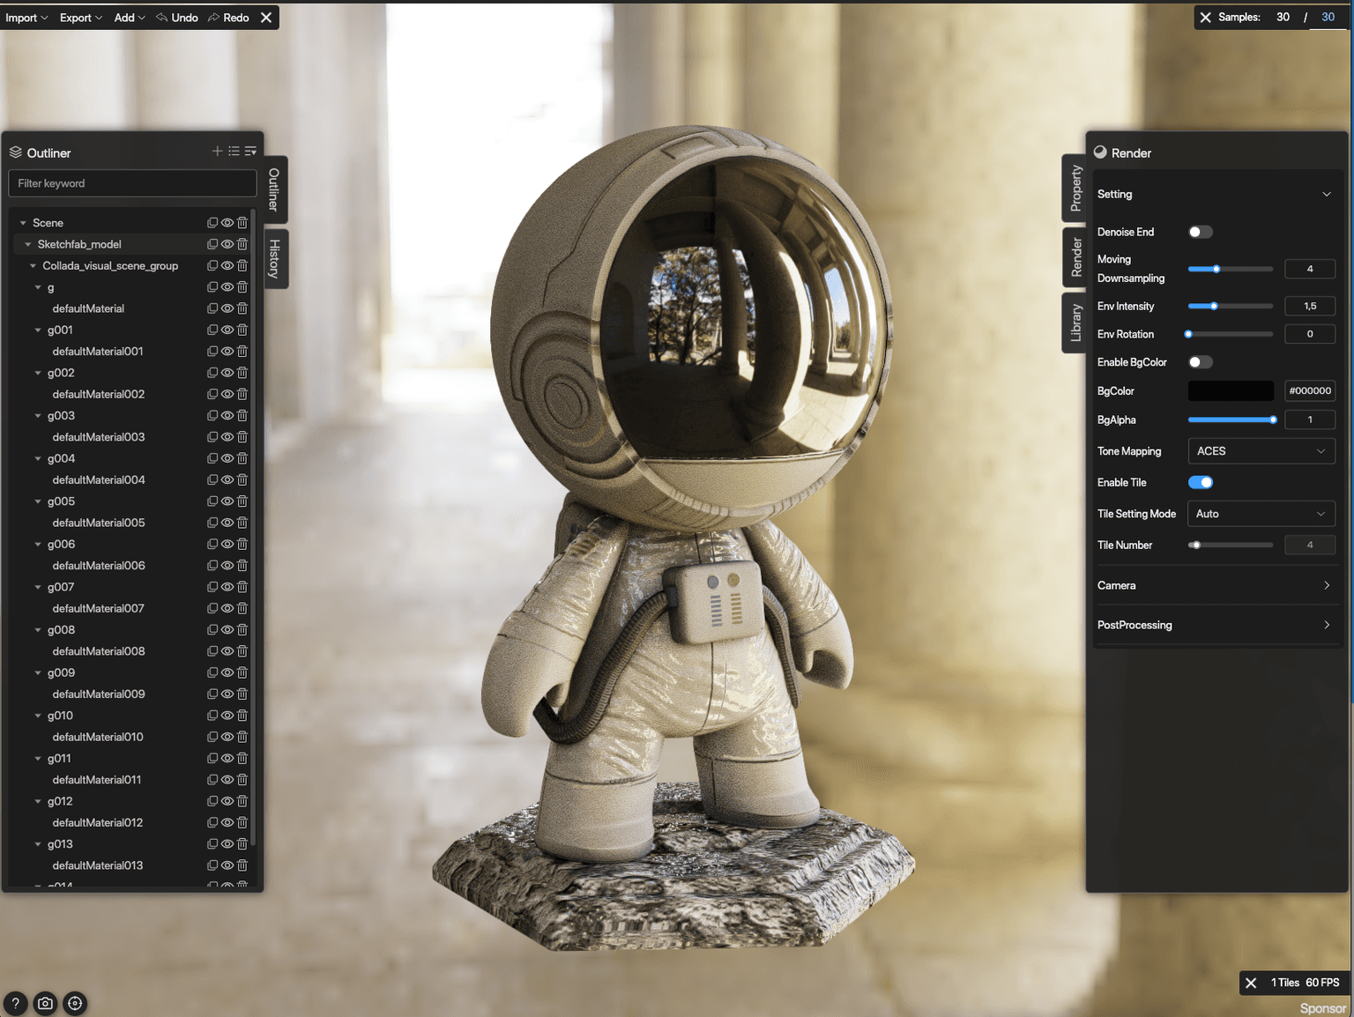Screen dimensions: 1354x1017
Task: Click the target focus icon at bottom left
Action: 75,1003
